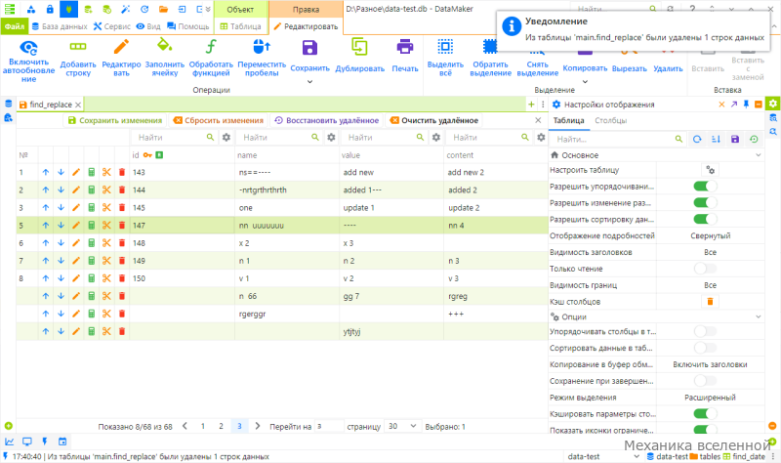Click the magic wand quick toolbar icon
The height and width of the screenshot is (463, 781).
coord(126,9)
